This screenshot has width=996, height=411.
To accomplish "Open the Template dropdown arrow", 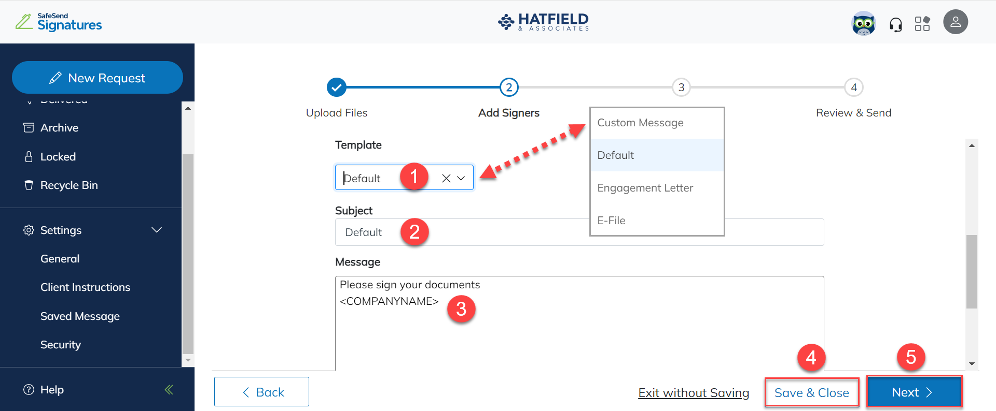I will click(x=461, y=178).
